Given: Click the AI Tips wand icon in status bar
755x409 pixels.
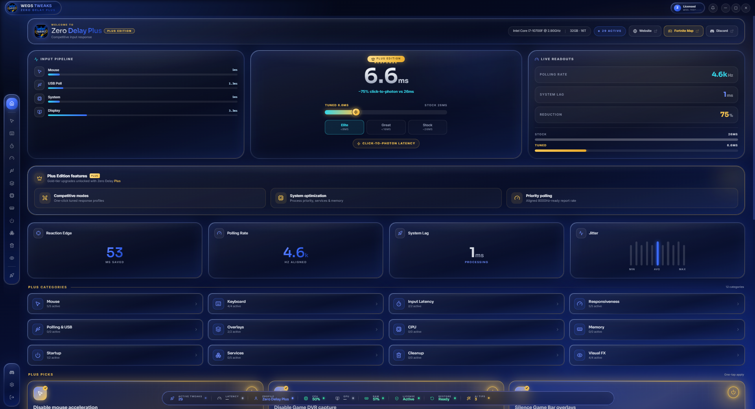Looking at the screenshot, I should 469,398.
